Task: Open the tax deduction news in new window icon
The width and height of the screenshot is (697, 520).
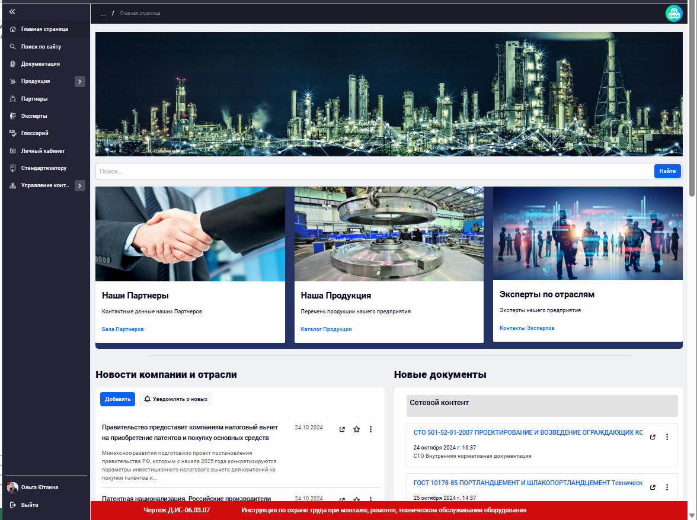Action: point(342,429)
